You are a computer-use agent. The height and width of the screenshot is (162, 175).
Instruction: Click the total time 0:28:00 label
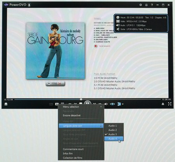[166, 100]
